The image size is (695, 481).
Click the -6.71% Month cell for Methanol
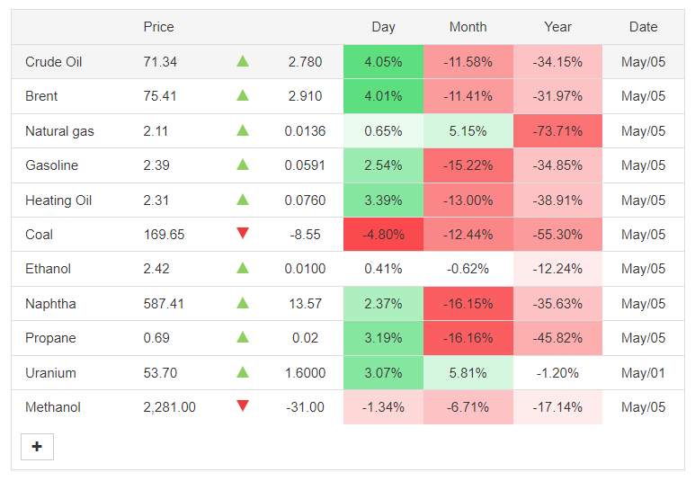468,407
